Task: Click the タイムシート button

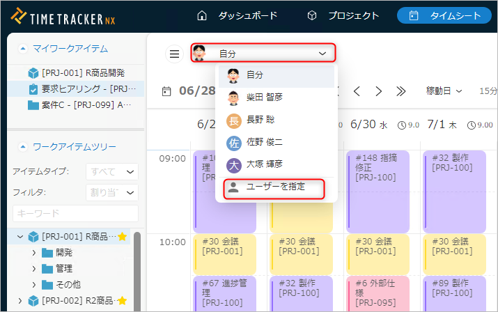Action: tap(444, 15)
